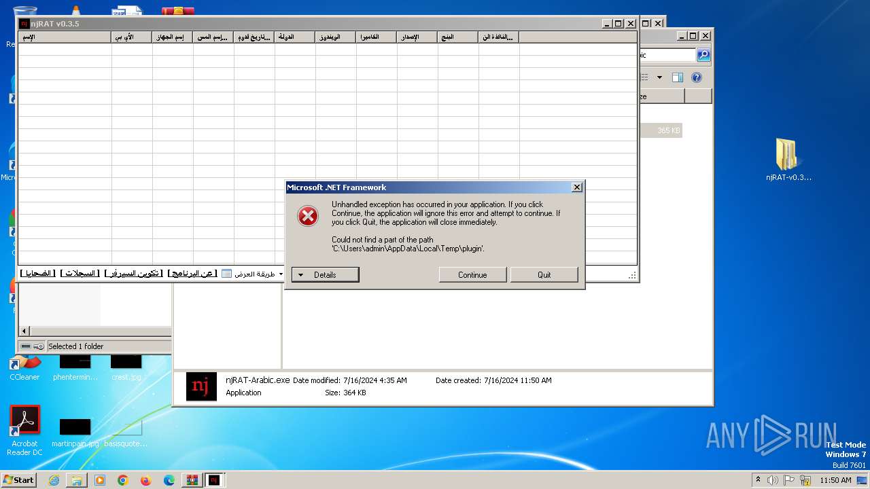Open the volume control in system tray
The height and width of the screenshot is (489, 870).
[773, 480]
